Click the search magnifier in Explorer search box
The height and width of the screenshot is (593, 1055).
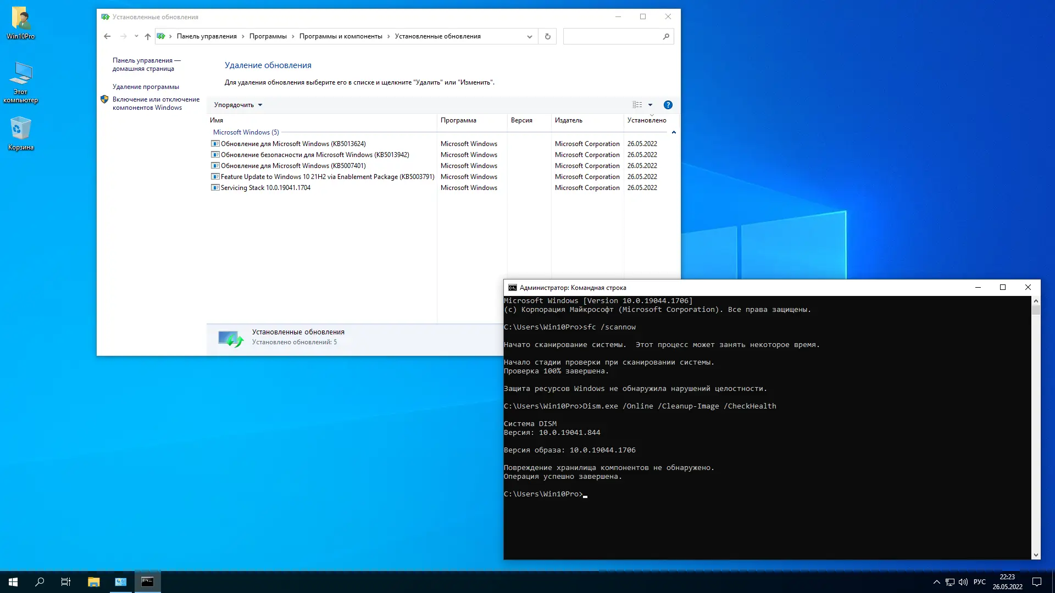tap(666, 36)
